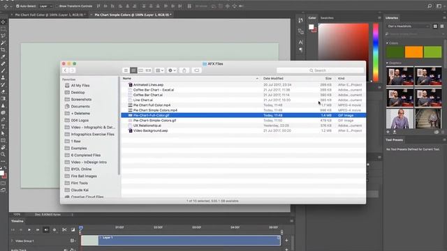
Task: Switch Finder to list view
Action: pyautogui.click(x=133, y=70)
